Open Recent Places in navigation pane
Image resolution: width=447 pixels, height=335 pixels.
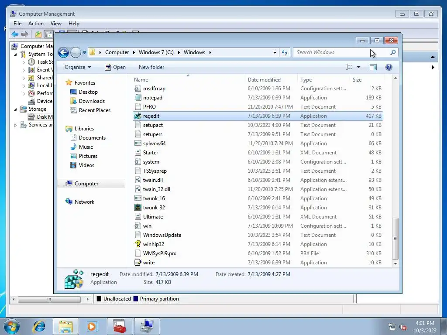point(94,110)
